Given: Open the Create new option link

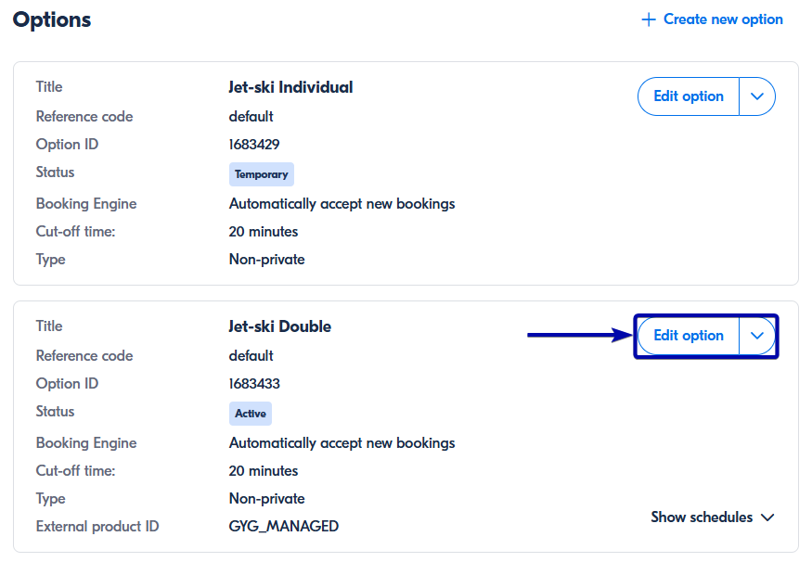Looking at the screenshot, I should pos(723,19).
